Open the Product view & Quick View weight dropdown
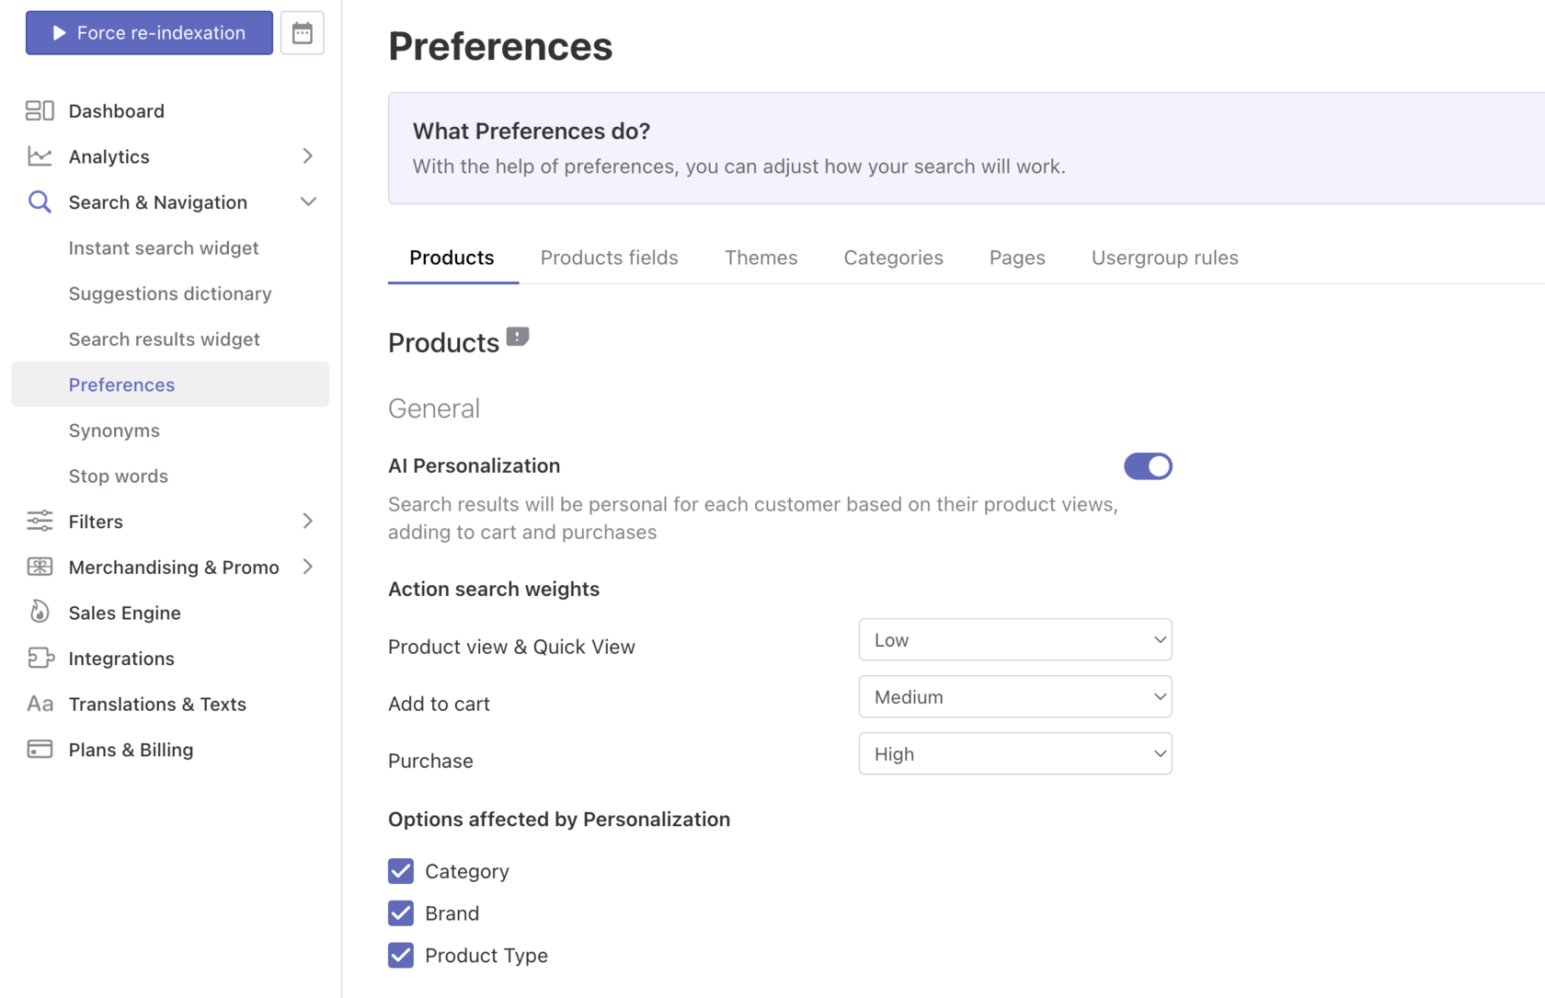This screenshot has width=1545, height=998. pos(1014,639)
